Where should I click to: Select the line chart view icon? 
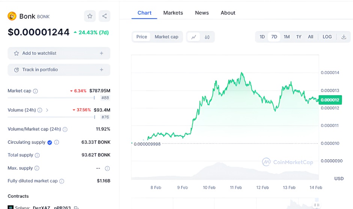[x=193, y=37]
